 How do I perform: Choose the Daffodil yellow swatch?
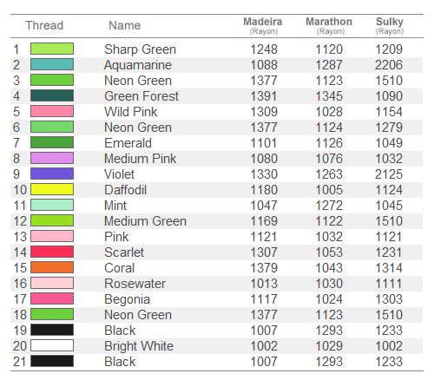52,189
